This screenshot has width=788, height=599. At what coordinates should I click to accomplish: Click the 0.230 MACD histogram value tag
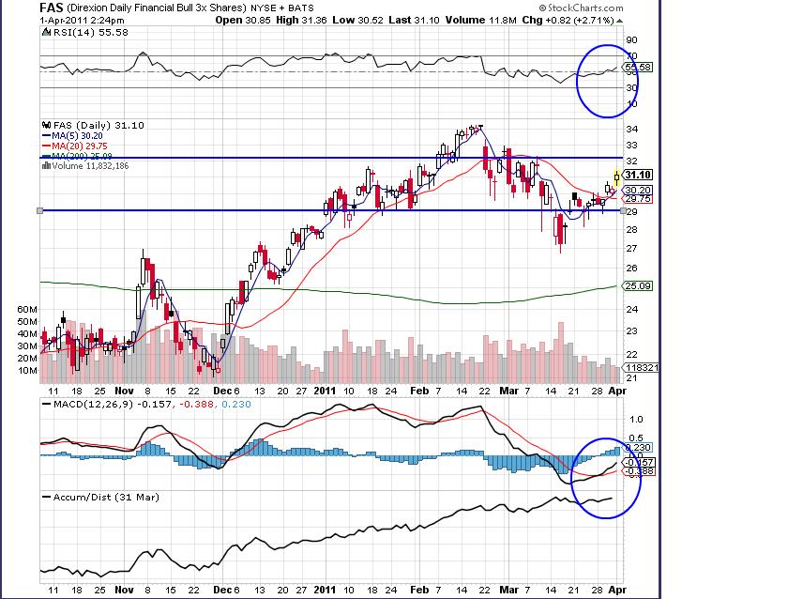pos(638,448)
